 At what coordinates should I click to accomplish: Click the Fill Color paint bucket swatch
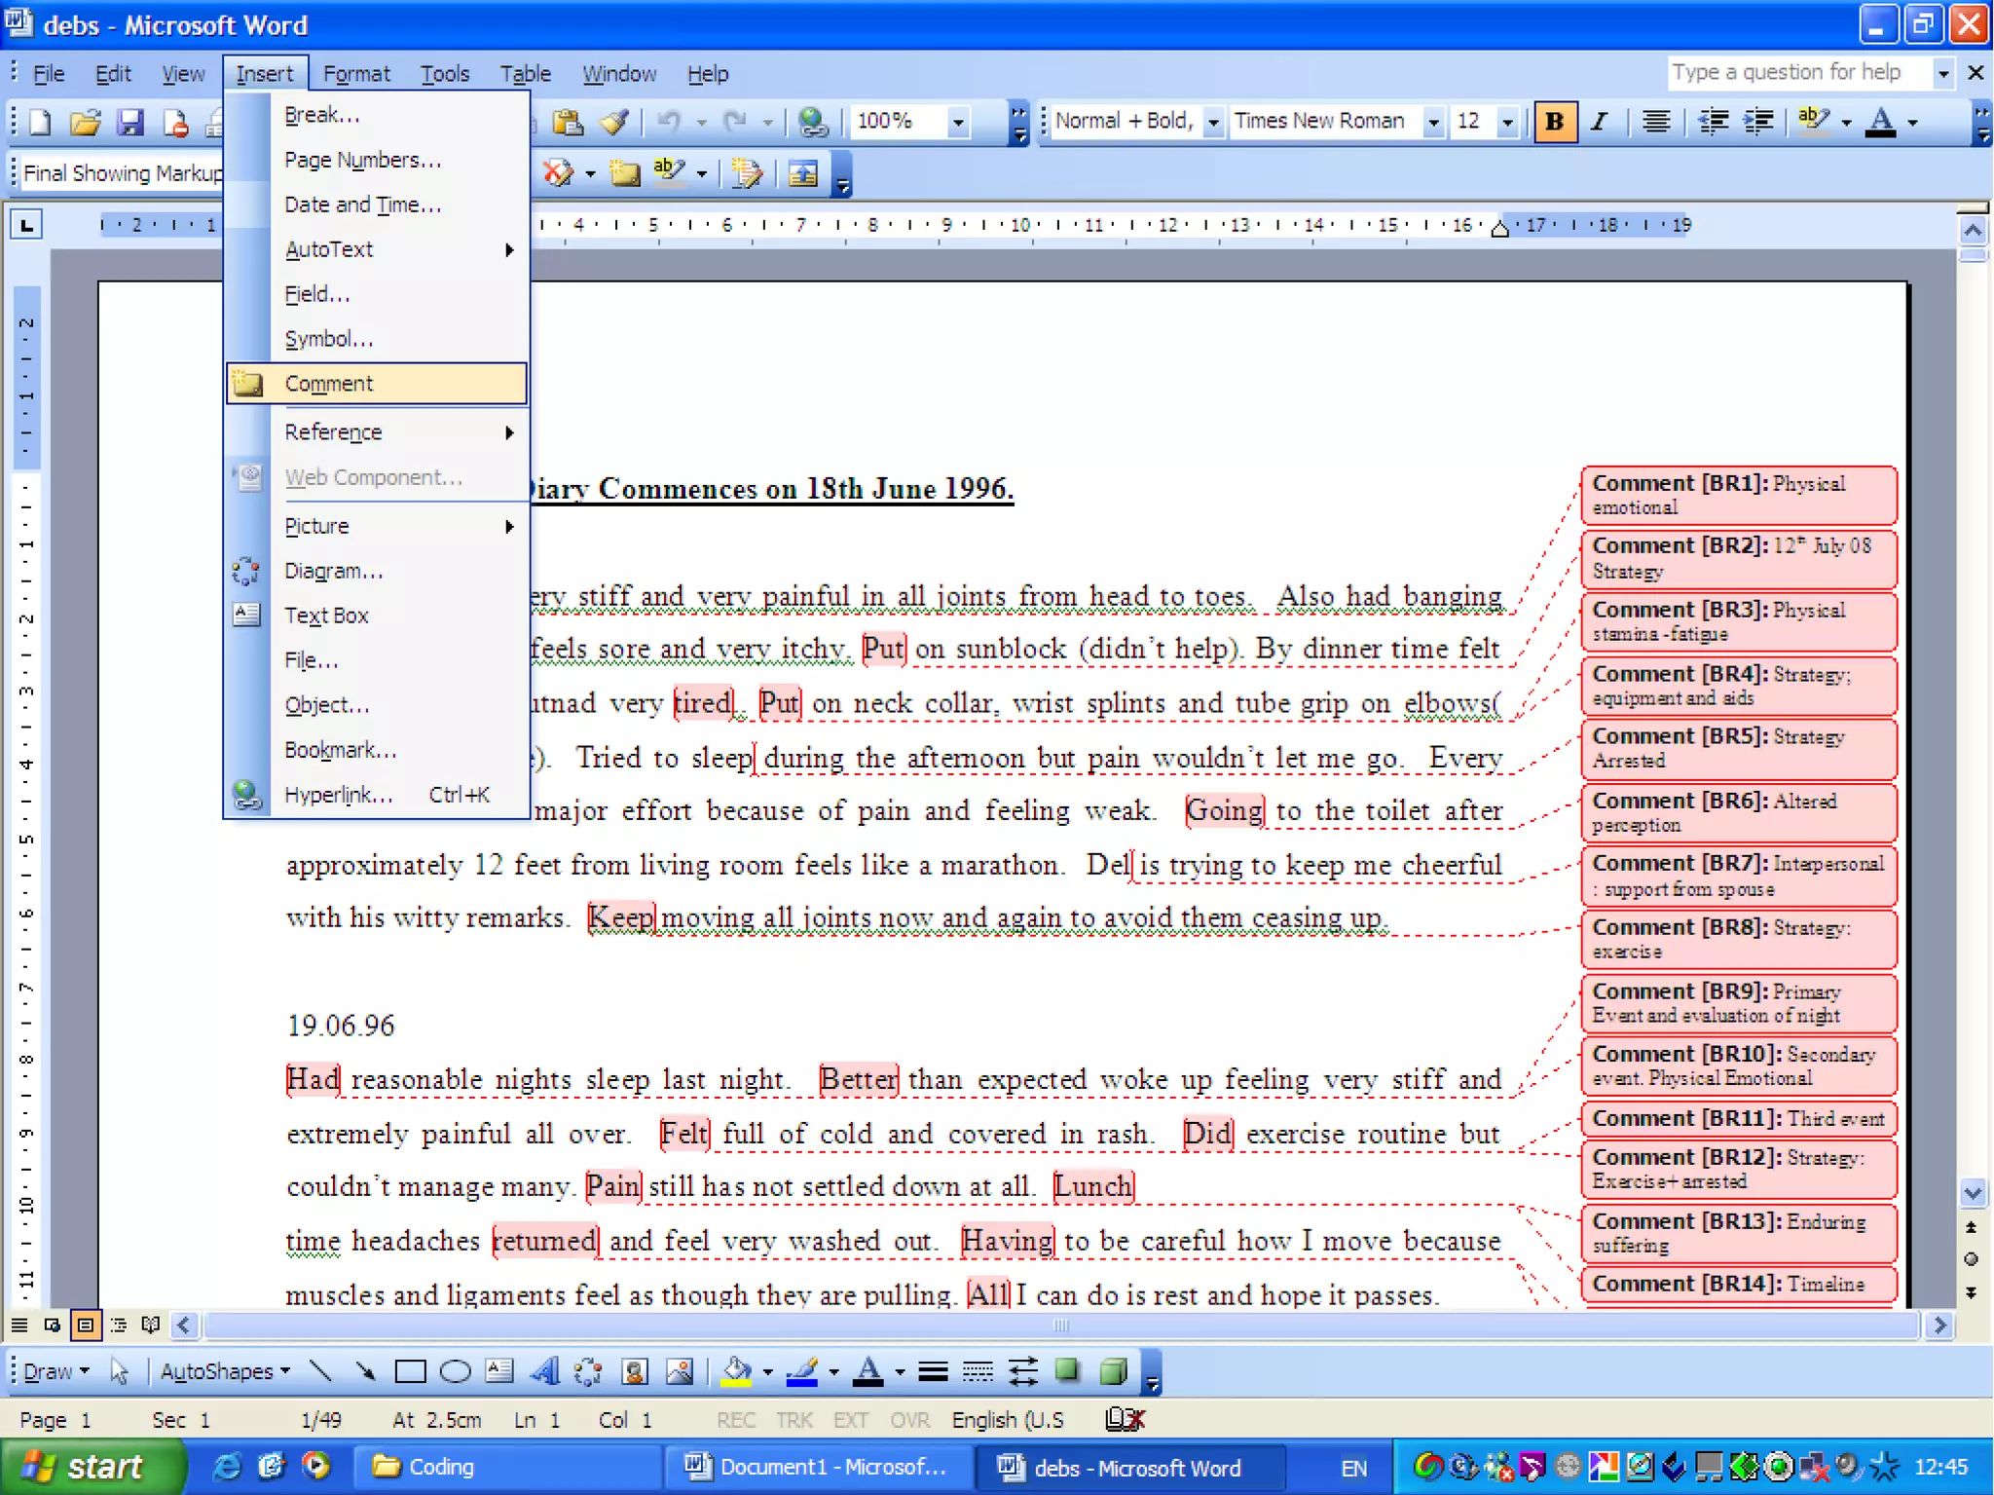click(737, 1372)
